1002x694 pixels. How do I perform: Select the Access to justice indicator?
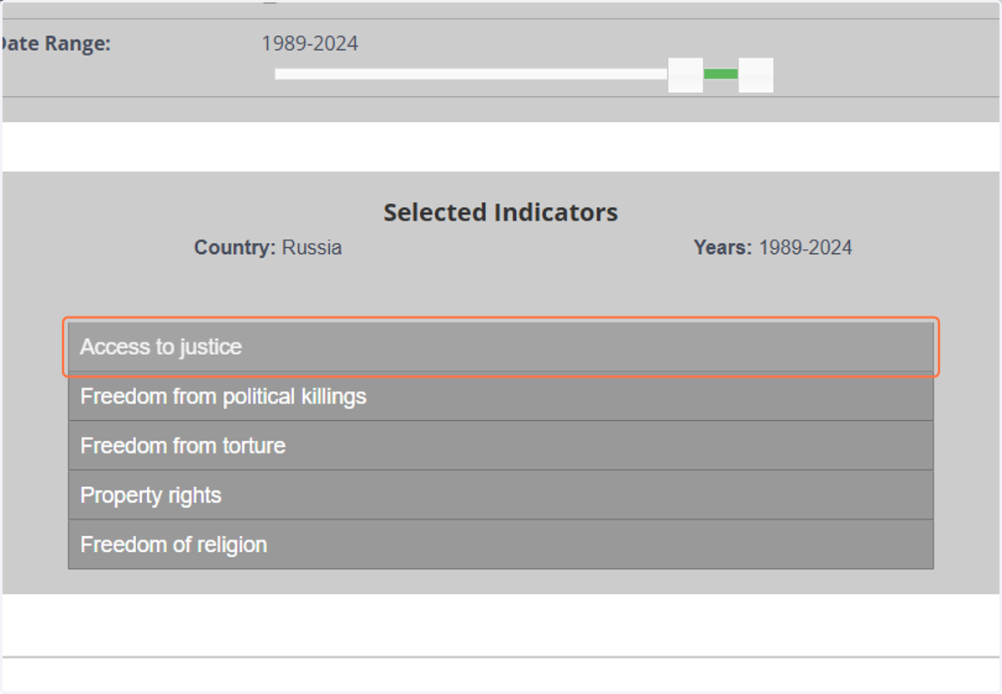coord(500,347)
